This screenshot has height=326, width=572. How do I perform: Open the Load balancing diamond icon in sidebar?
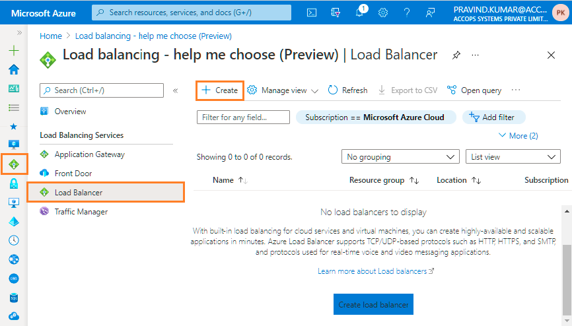pos(14,164)
